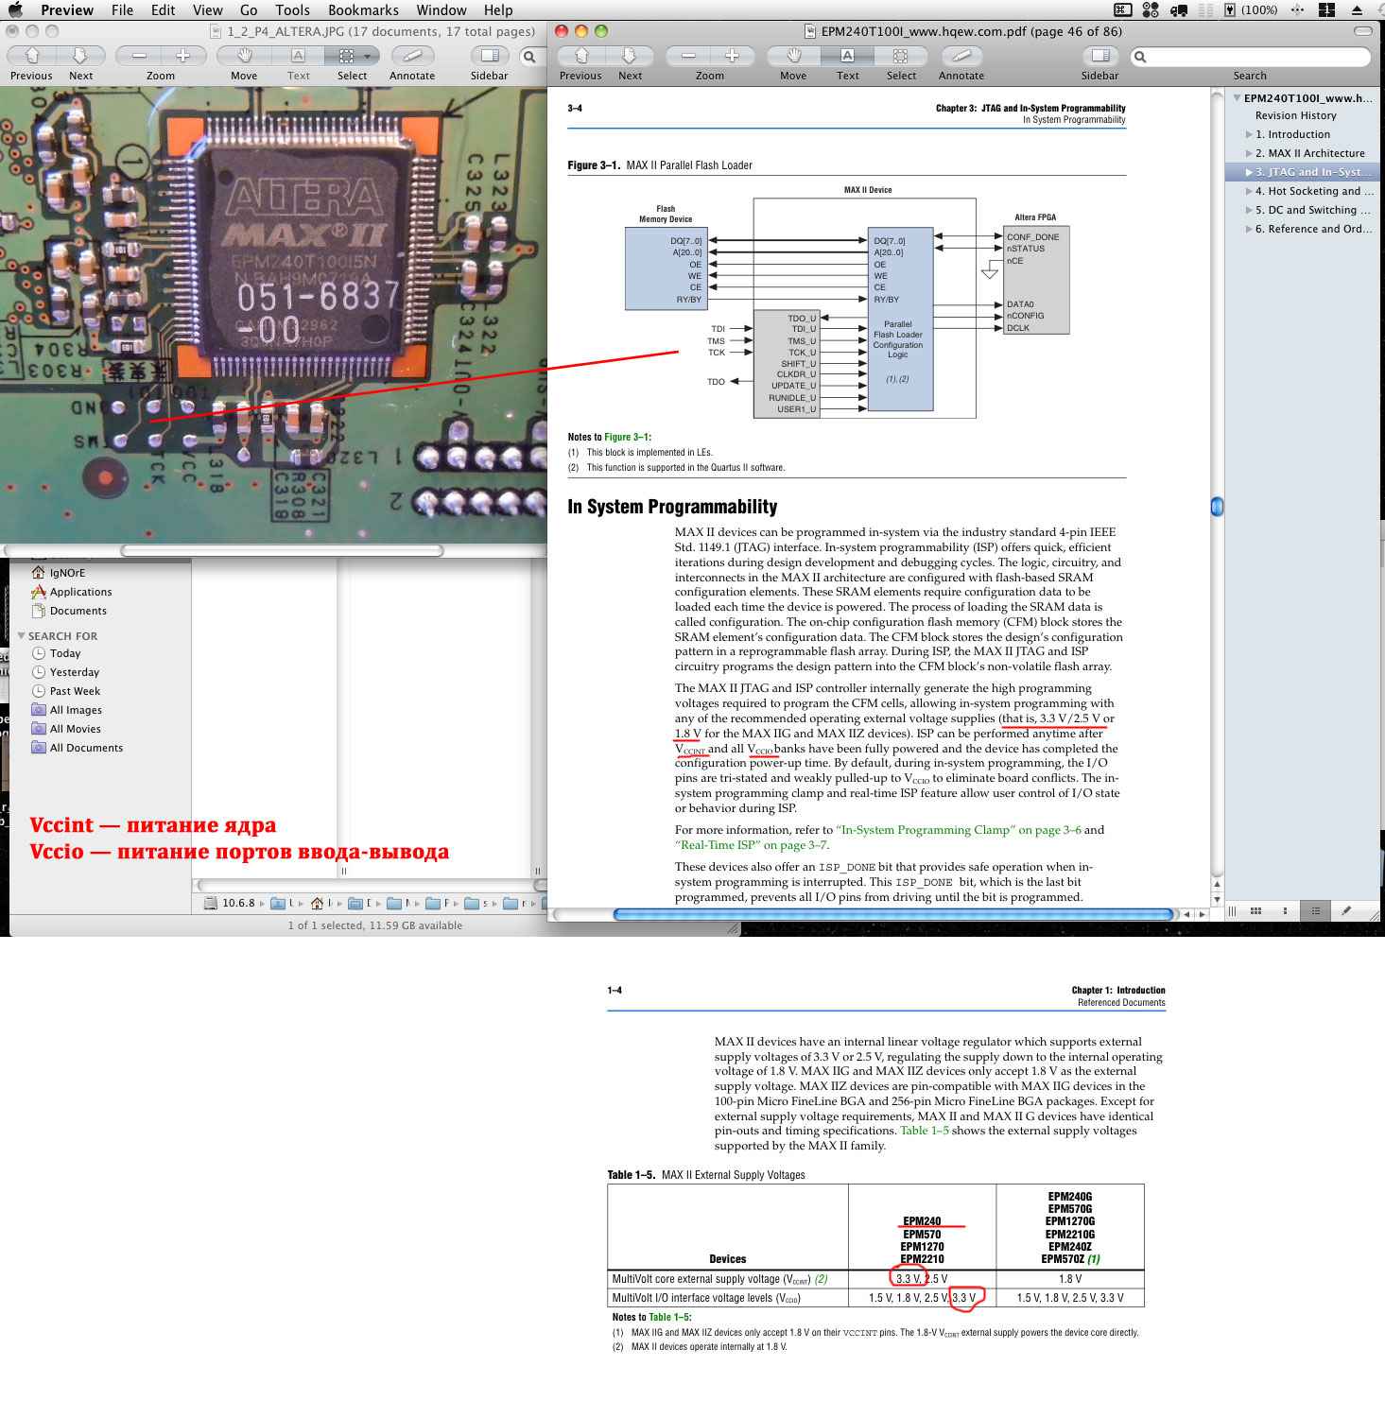The image size is (1385, 1418).
Task: Expand 2. MAX II Architecture outline entry
Action: coord(1249,153)
